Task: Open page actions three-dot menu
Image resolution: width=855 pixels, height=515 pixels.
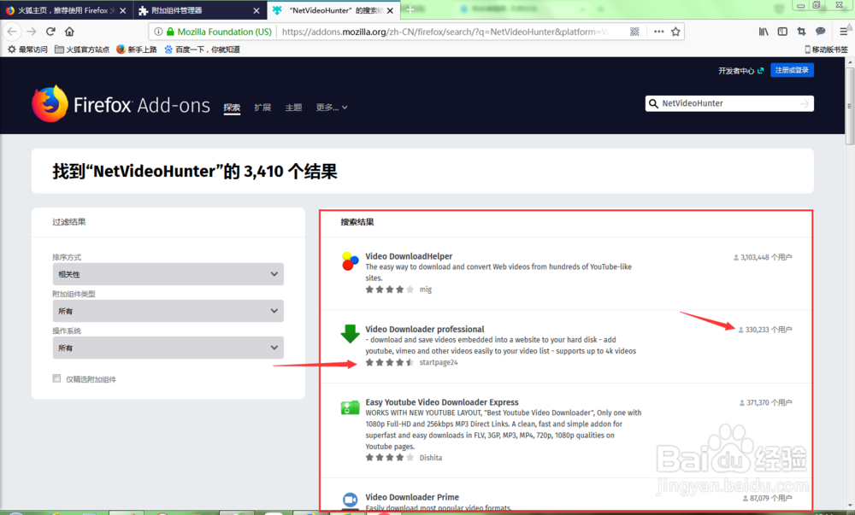Action: [658, 32]
